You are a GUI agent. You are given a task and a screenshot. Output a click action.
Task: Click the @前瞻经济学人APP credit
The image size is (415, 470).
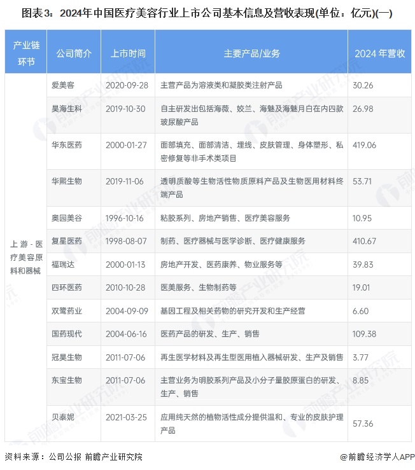pyautogui.click(x=377, y=457)
